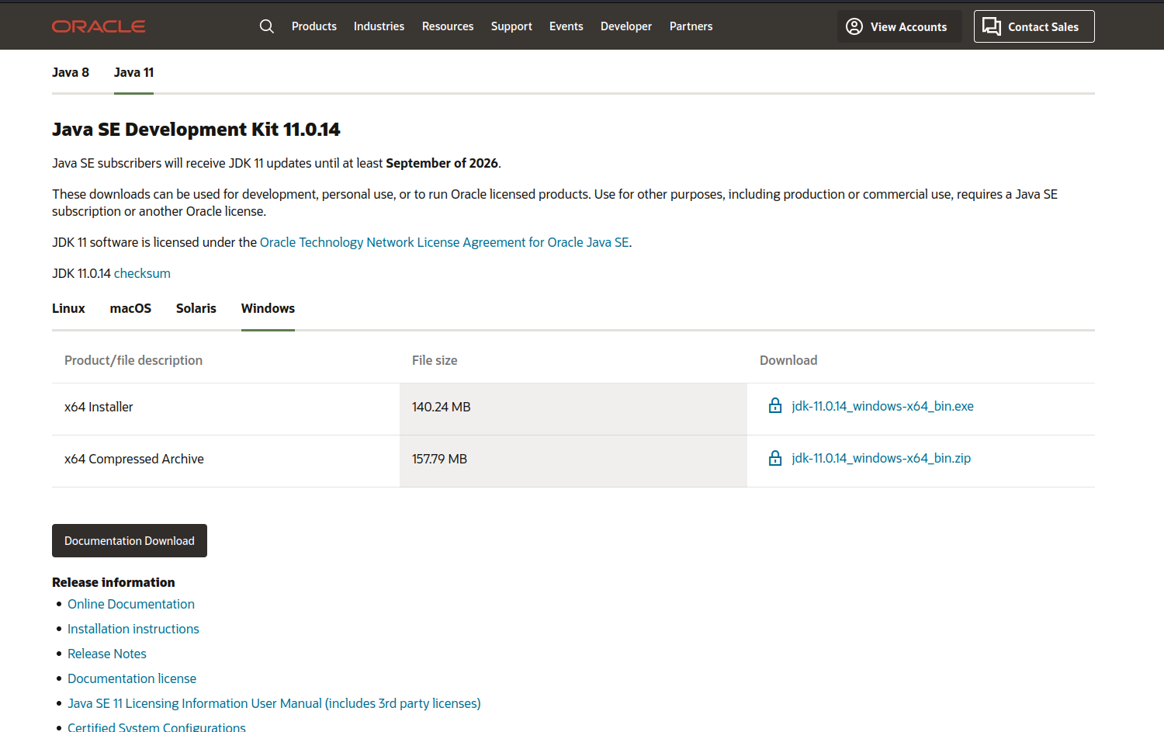The image size is (1164, 732).
Task: Expand the Products menu
Action: point(314,26)
